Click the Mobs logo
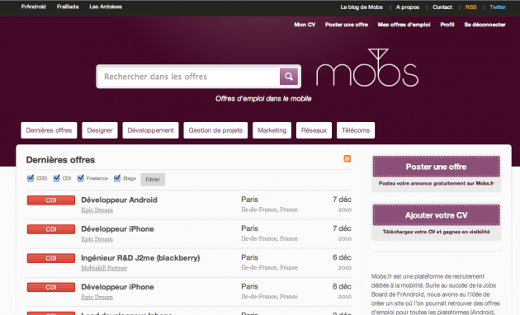The height and width of the screenshot is (315, 520). 367,68
